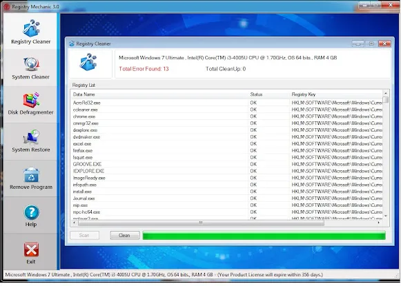Open the Remove Program tool

31,178
